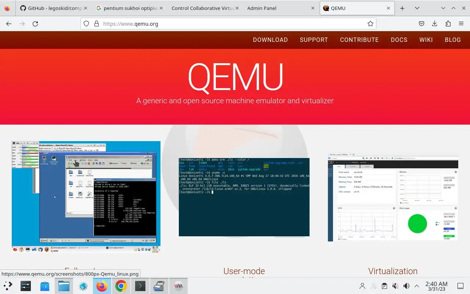Open the CONTRIBUTE page link
470x294 pixels.
[359, 40]
